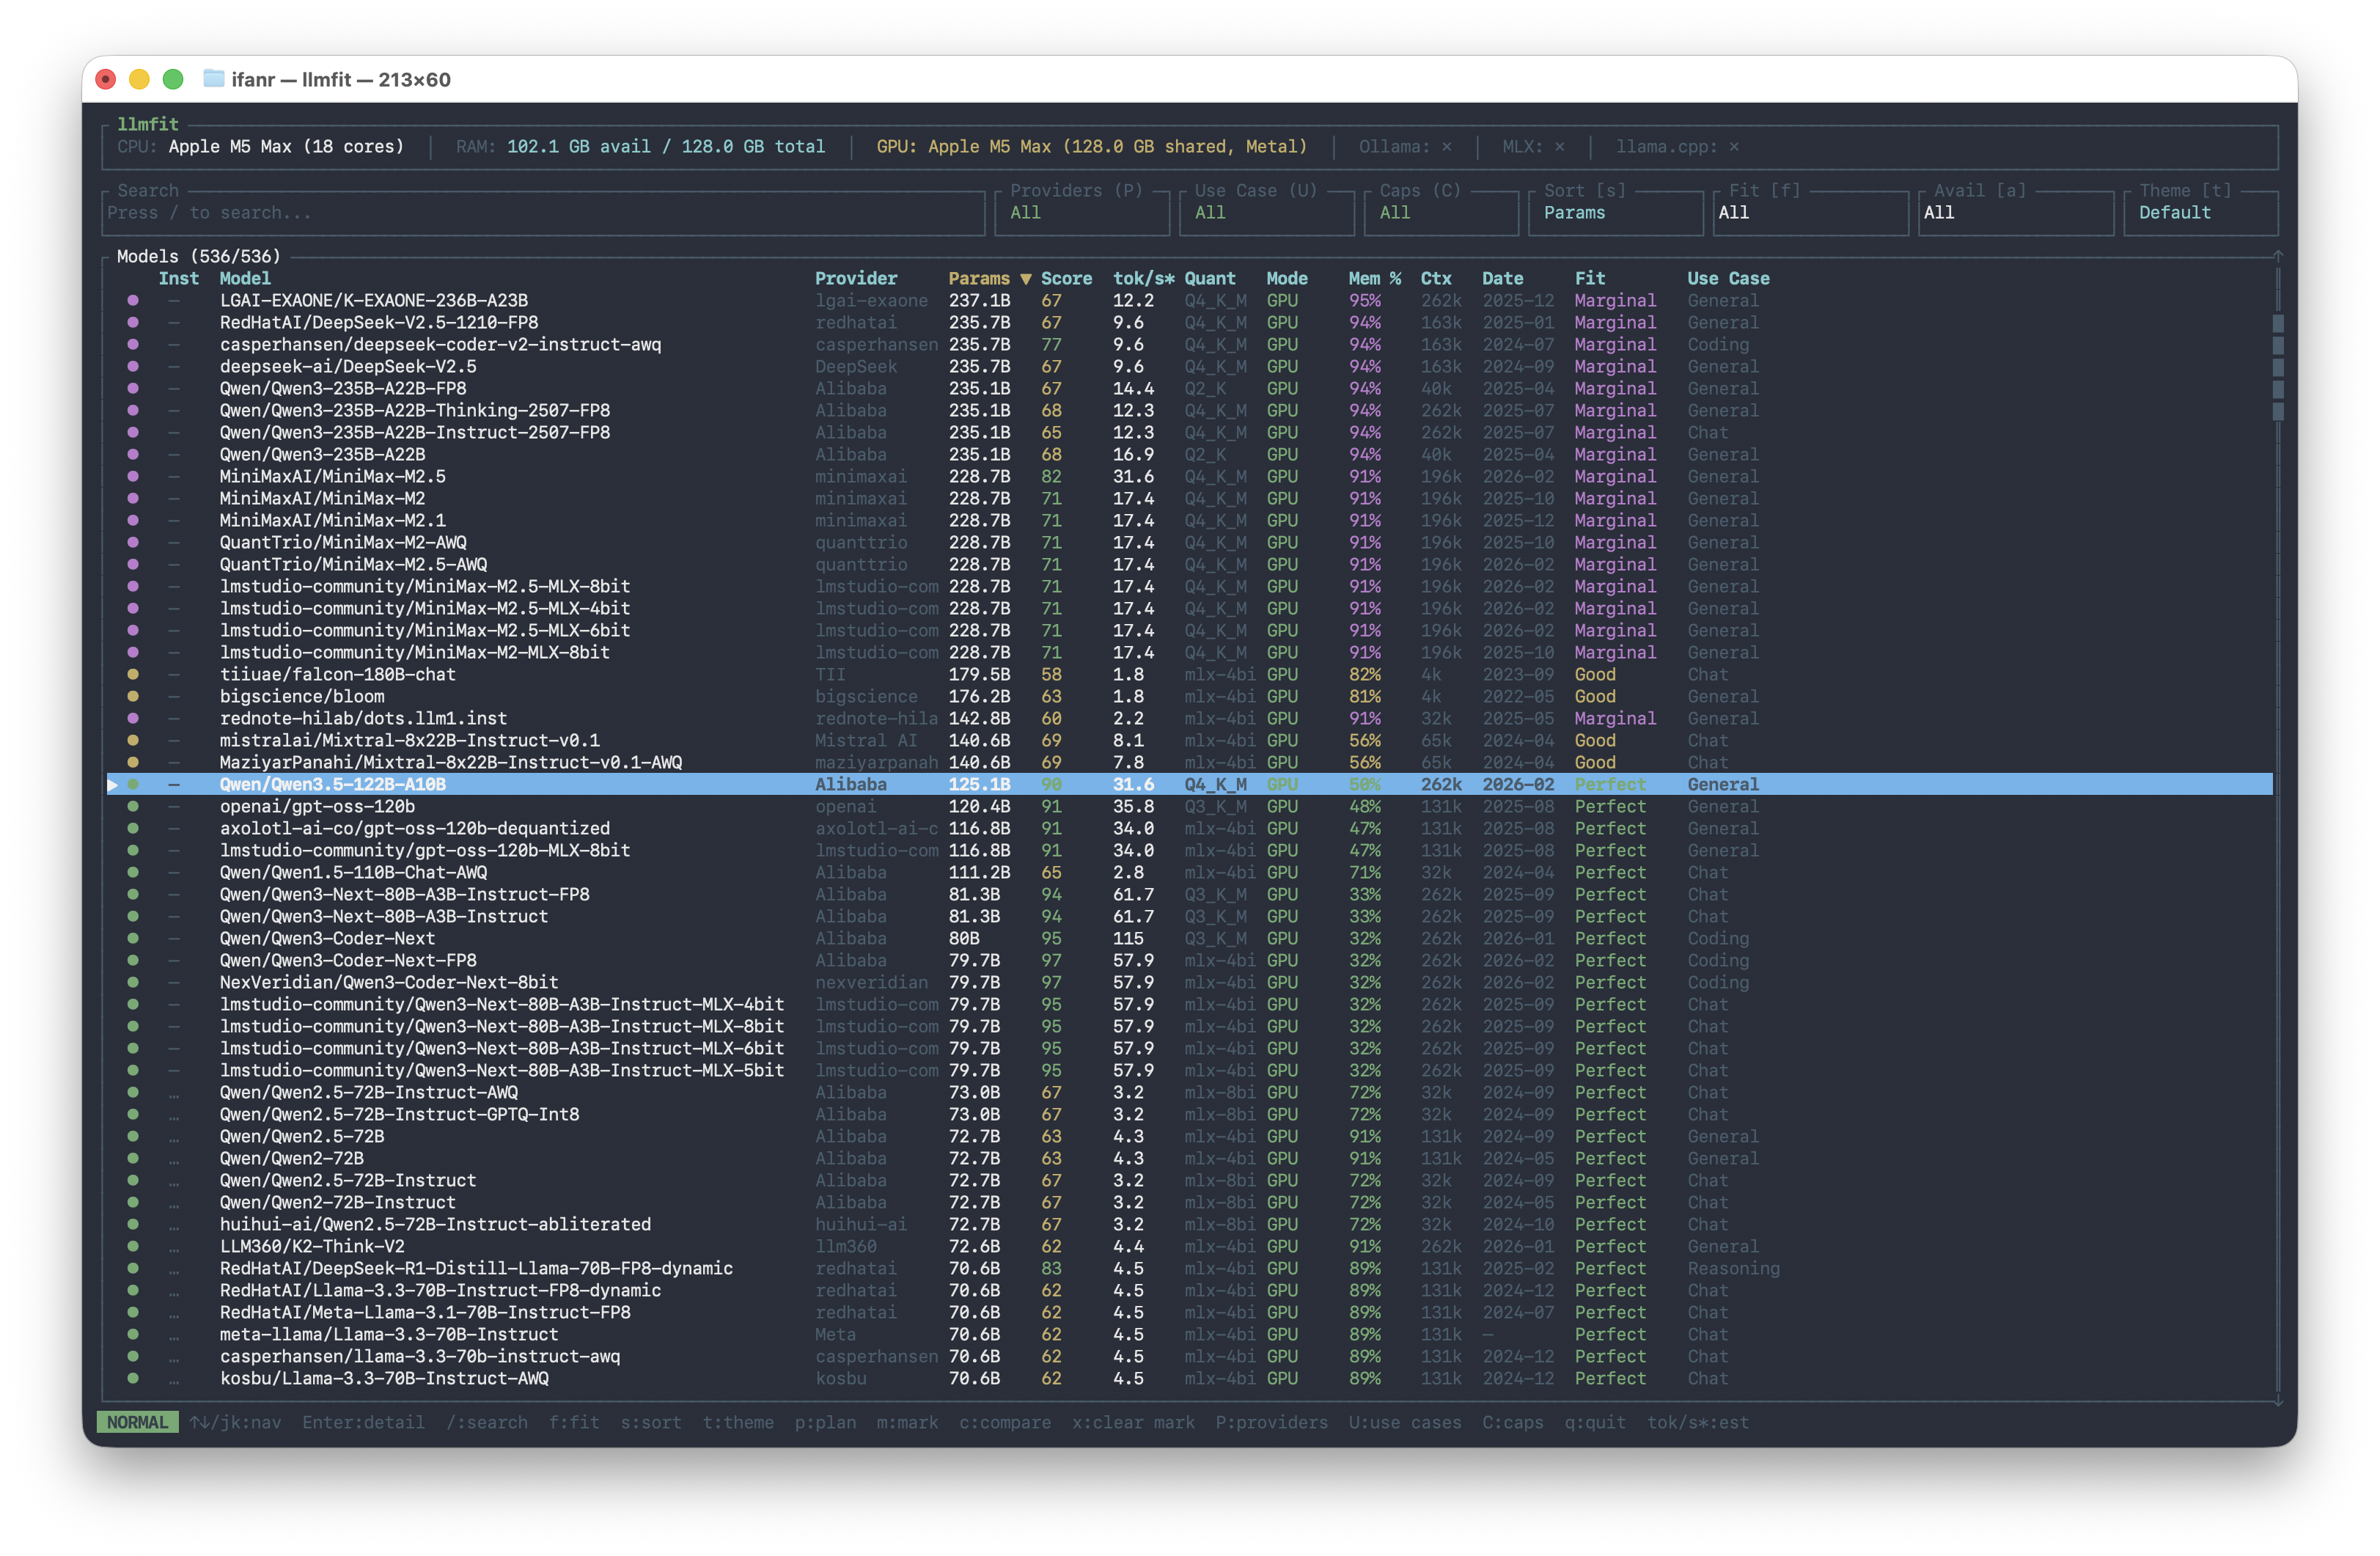
Task: Click the Enter:detail hint in footer
Action: (x=363, y=1422)
